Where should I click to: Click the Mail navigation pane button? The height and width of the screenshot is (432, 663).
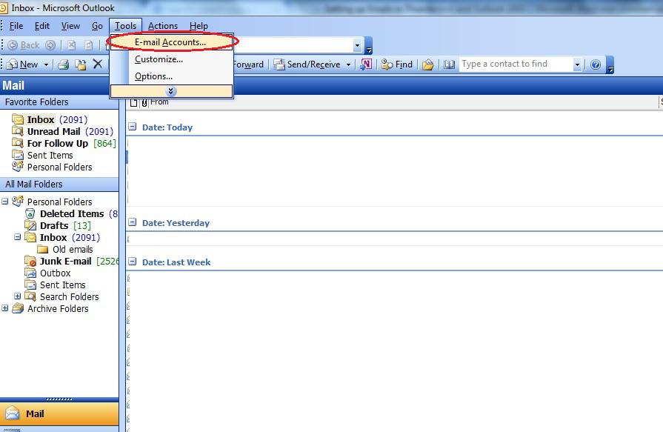tap(59, 413)
